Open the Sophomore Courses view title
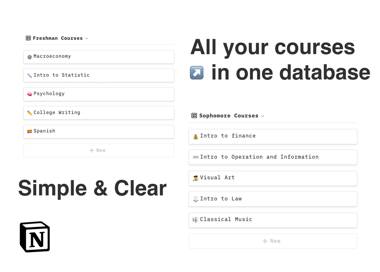The image size is (380, 272). (x=229, y=116)
